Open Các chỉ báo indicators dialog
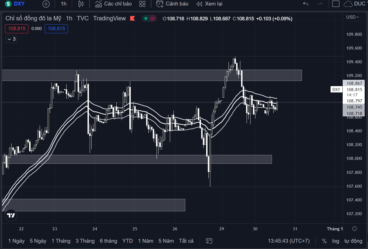This screenshot has width=368, height=249. click(113, 4)
